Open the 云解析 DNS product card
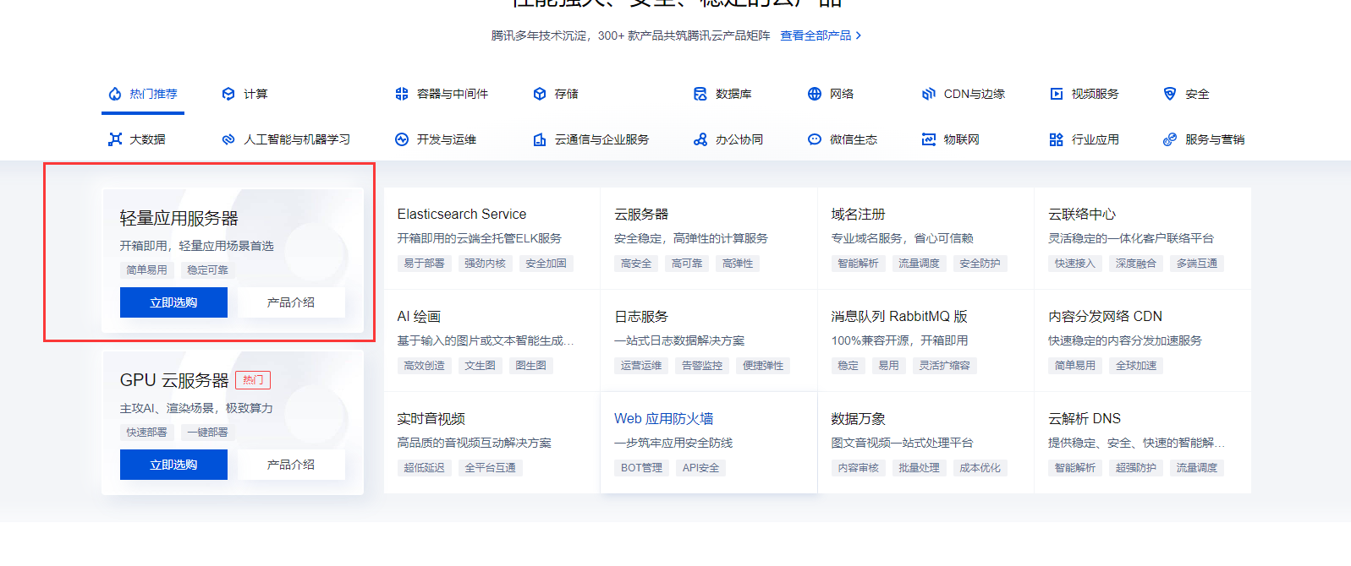1351x566 pixels. click(x=1143, y=443)
